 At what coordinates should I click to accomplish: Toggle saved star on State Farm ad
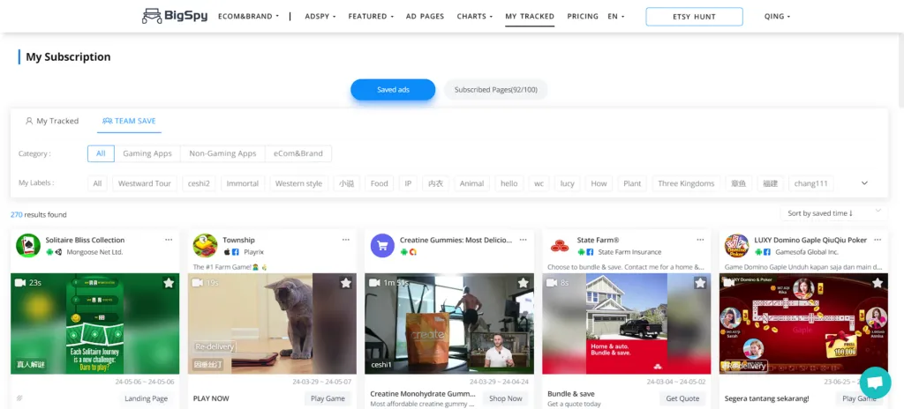tap(700, 283)
